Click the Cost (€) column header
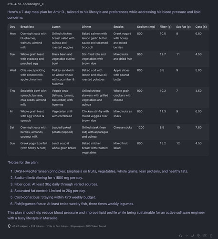Screen dimensions: 218x239 tap(201, 27)
